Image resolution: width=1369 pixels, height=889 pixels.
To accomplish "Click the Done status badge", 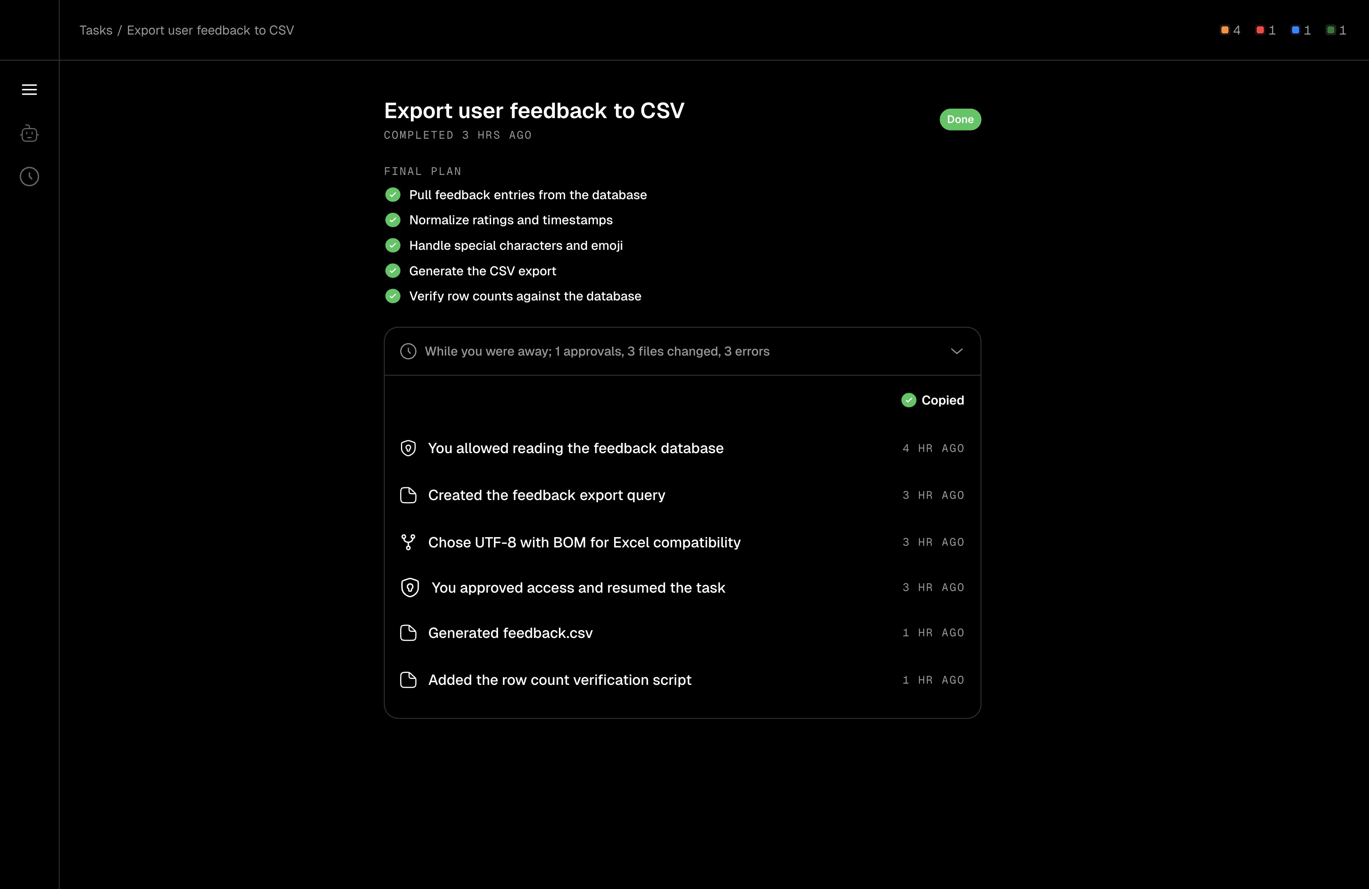I will [x=960, y=120].
